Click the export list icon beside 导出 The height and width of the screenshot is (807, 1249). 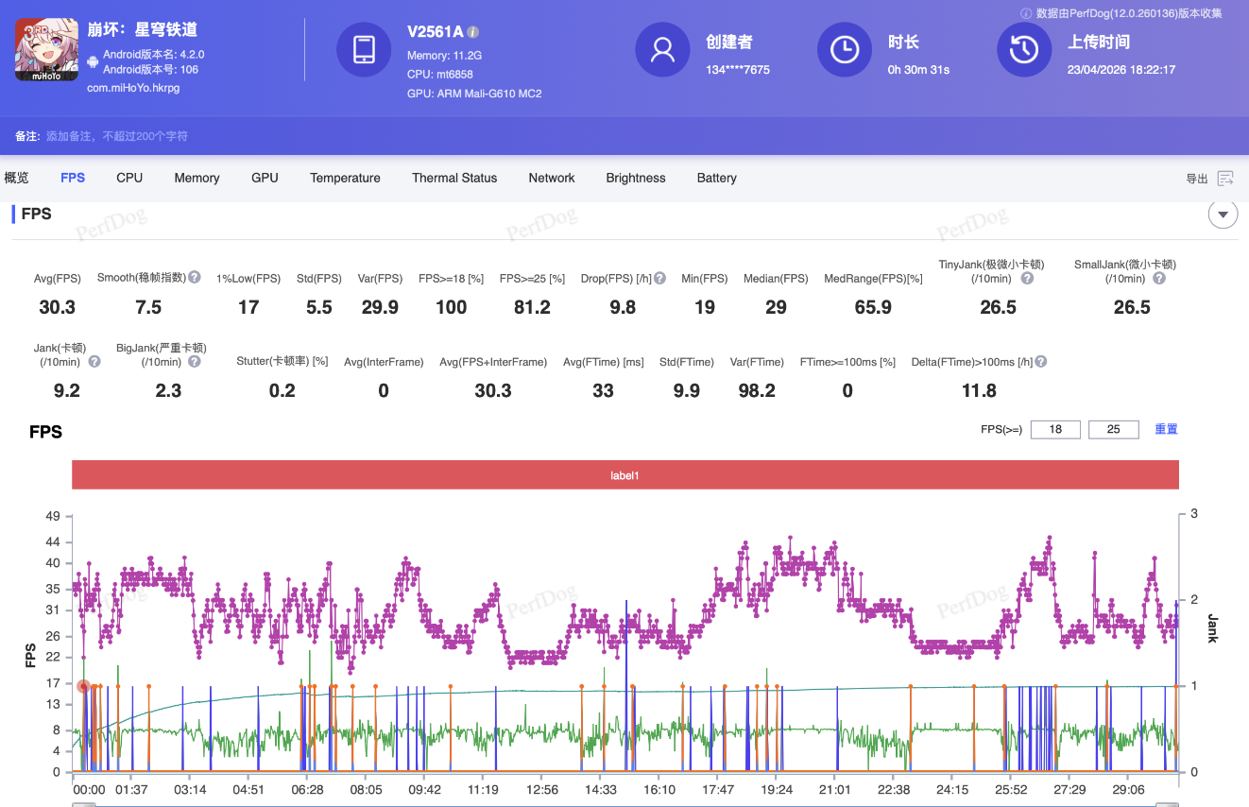[x=1225, y=179]
